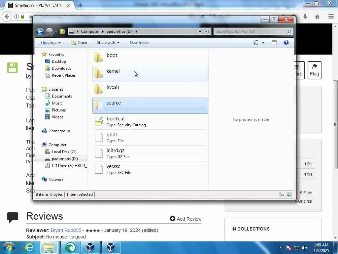
Task: Open address bar history dropdown
Action: click(x=200, y=31)
